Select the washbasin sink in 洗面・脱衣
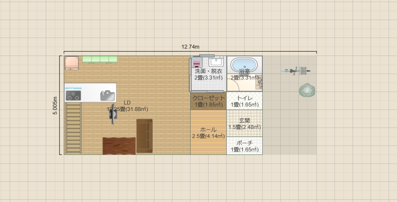 pos(216,61)
